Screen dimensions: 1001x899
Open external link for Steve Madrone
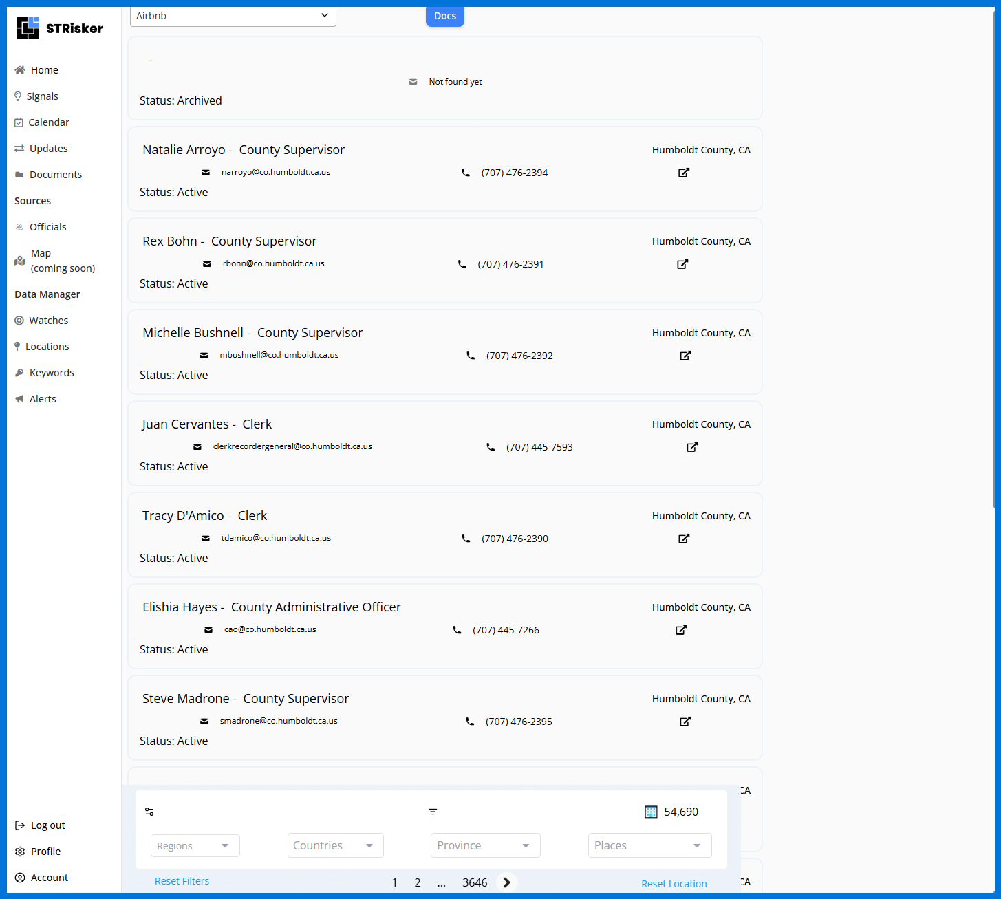(685, 722)
